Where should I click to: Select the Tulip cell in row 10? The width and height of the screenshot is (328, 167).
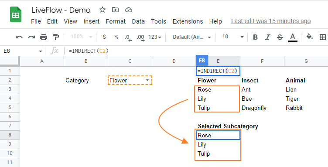(218, 153)
